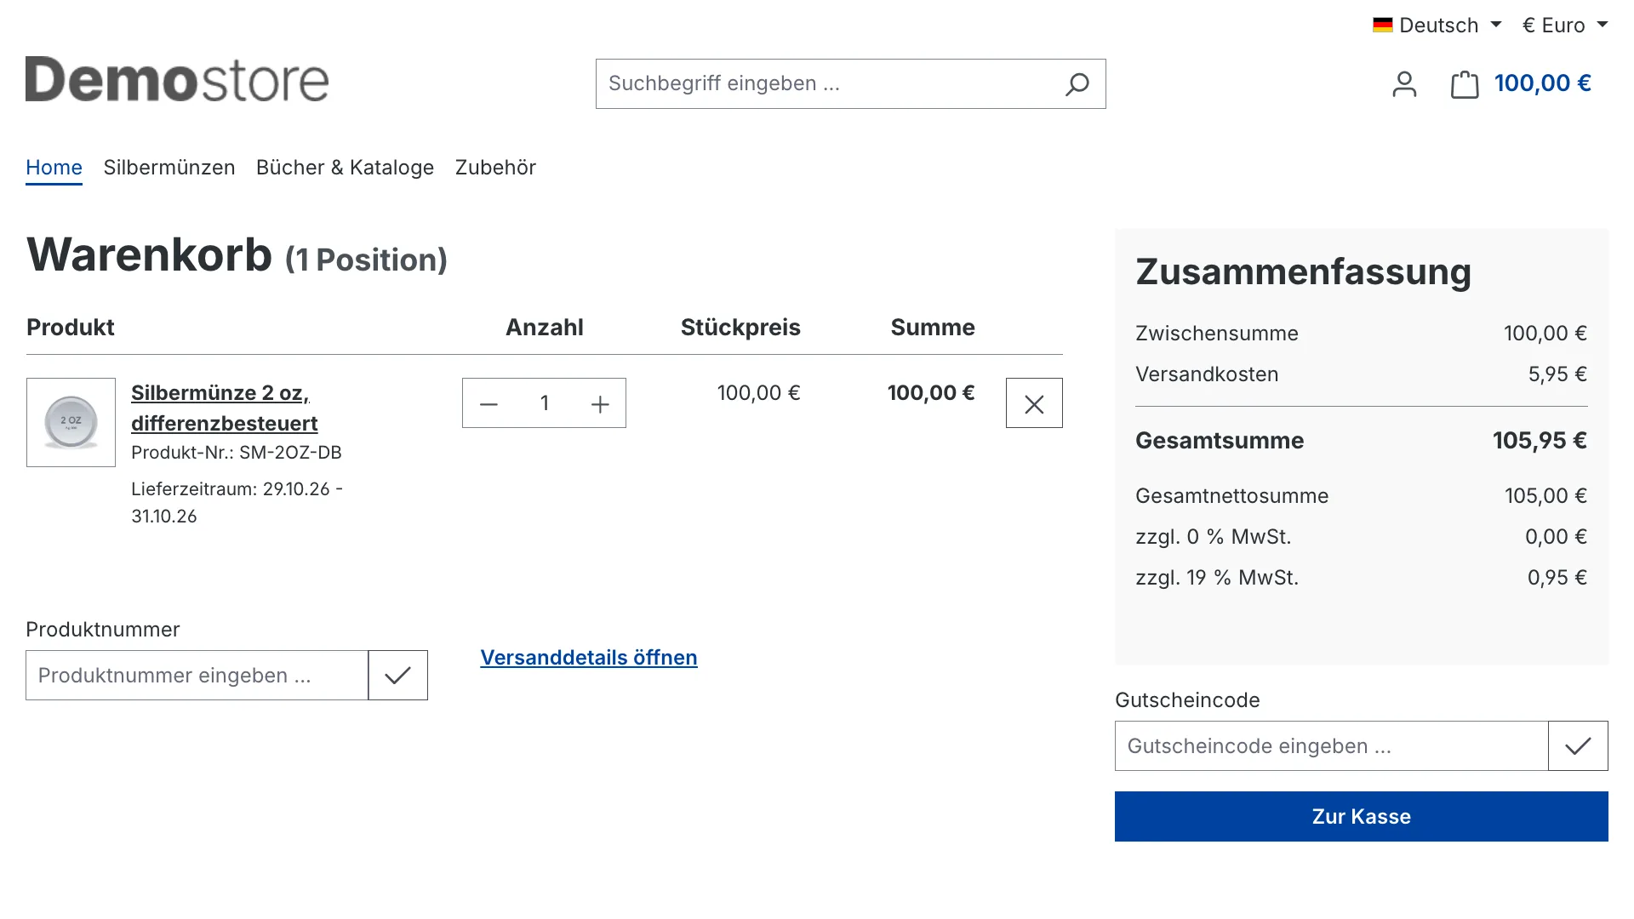This screenshot has width=1634, height=919.
Task: Open the Euro currency dropdown
Action: (x=1565, y=26)
